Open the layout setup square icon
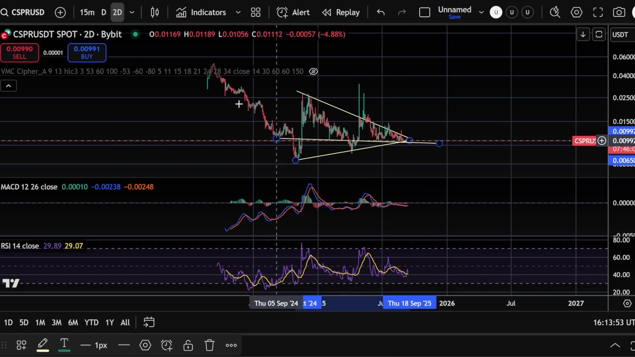Image resolution: width=635 pixels, height=357 pixels. tap(425, 12)
